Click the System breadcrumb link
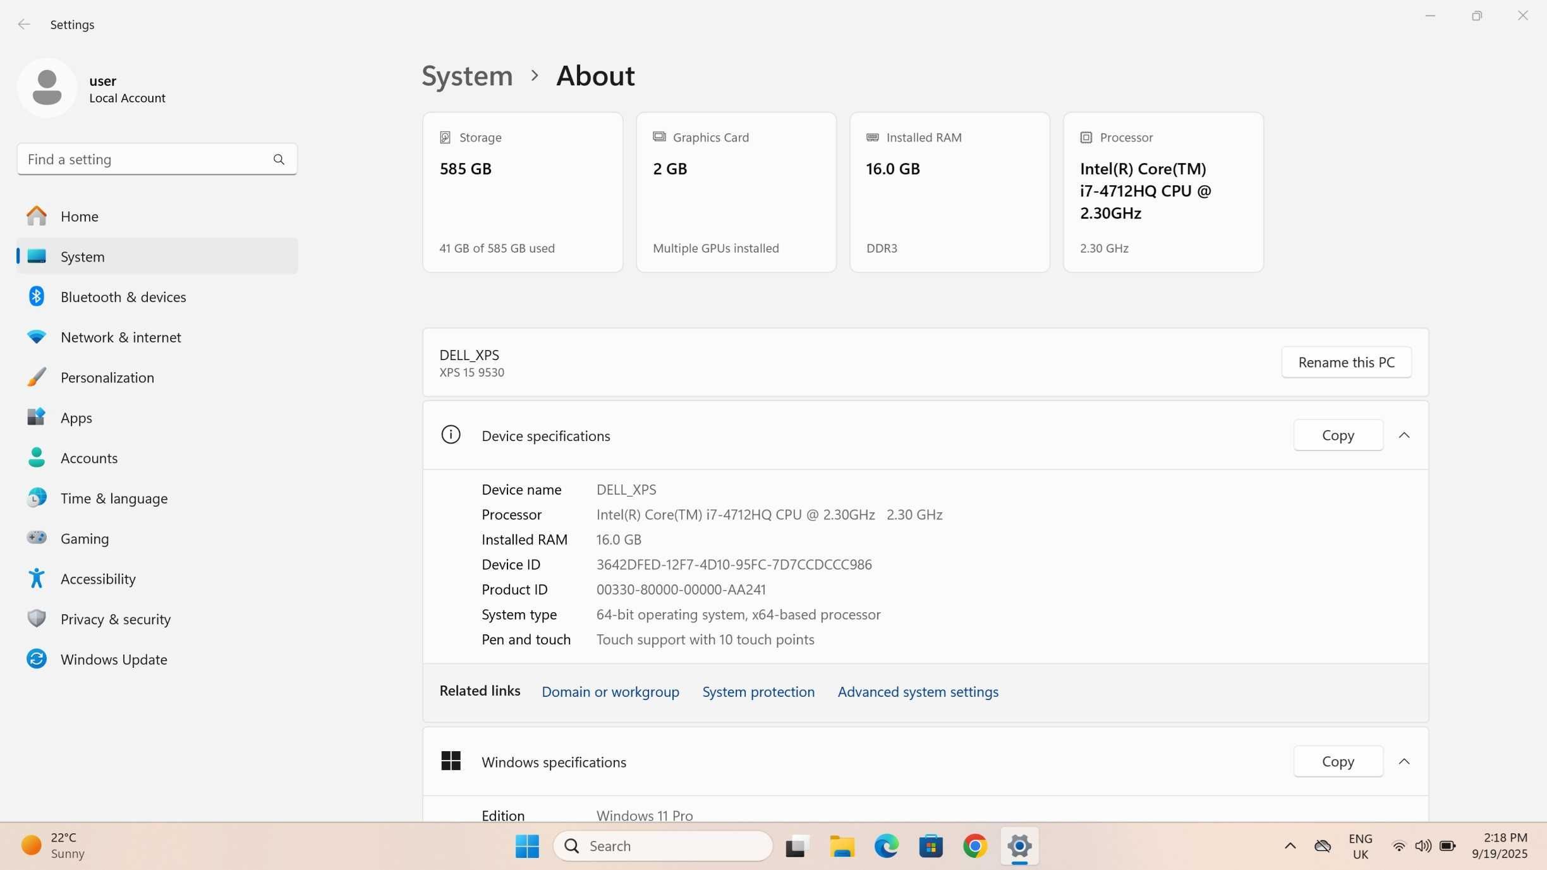This screenshot has width=1547, height=870. tap(467, 76)
